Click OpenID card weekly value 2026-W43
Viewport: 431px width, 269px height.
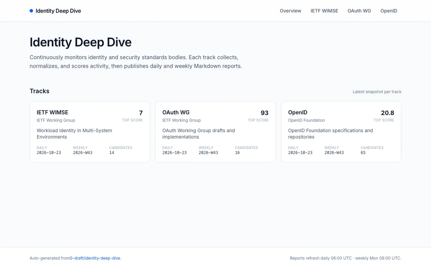pyautogui.click(x=334, y=152)
